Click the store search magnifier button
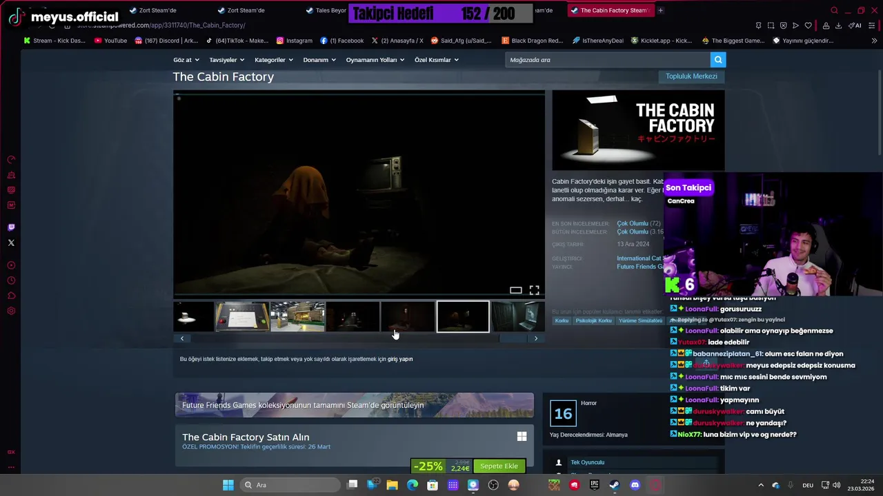 (x=718, y=60)
